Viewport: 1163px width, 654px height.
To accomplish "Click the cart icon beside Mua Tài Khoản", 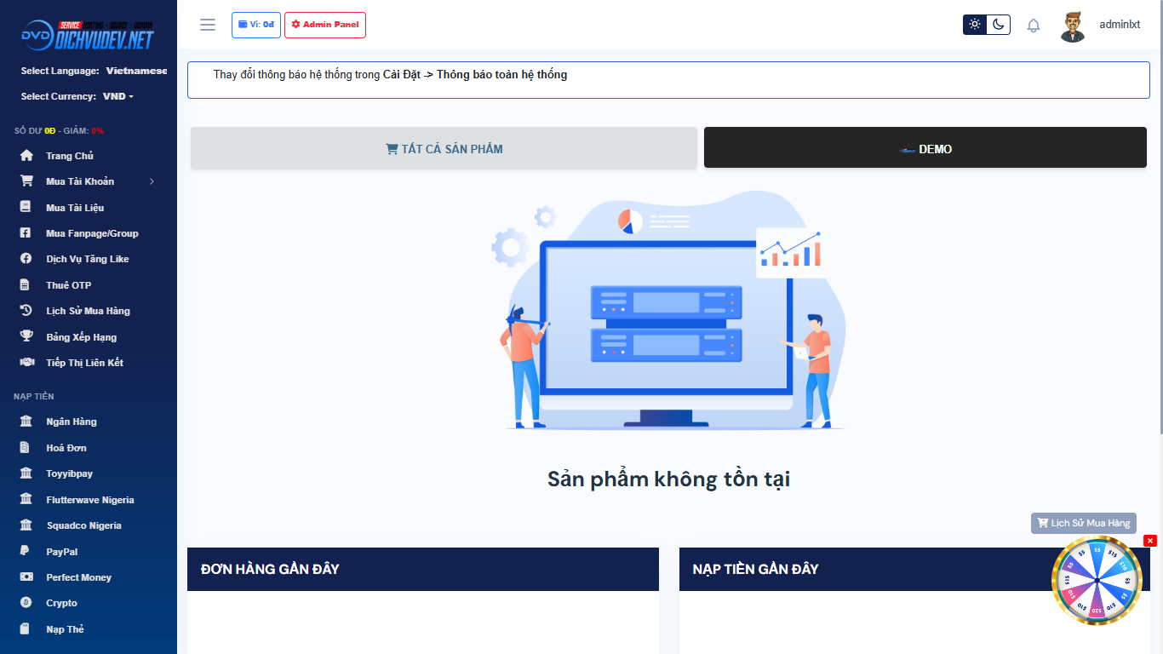I will click(x=26, y=181).
